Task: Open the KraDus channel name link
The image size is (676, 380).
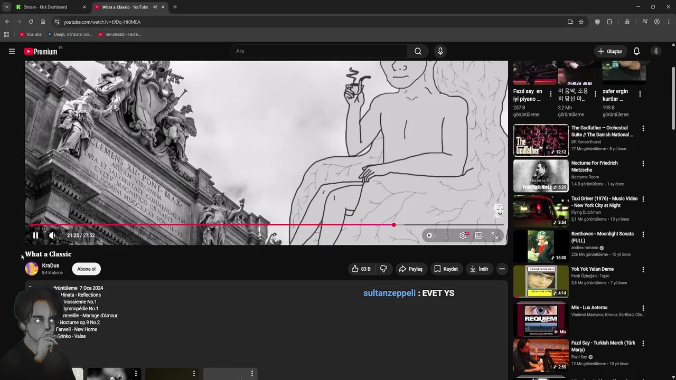Action: (51, 265)
